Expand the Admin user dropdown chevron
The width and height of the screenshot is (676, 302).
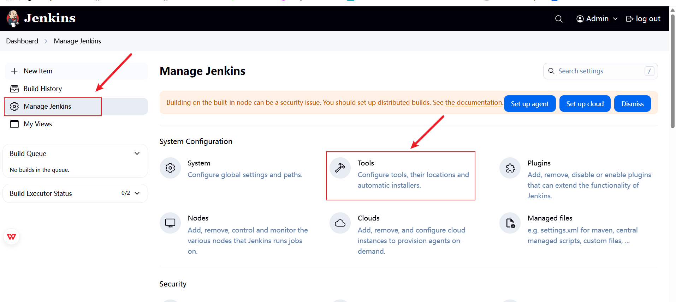tap(615, 19)
